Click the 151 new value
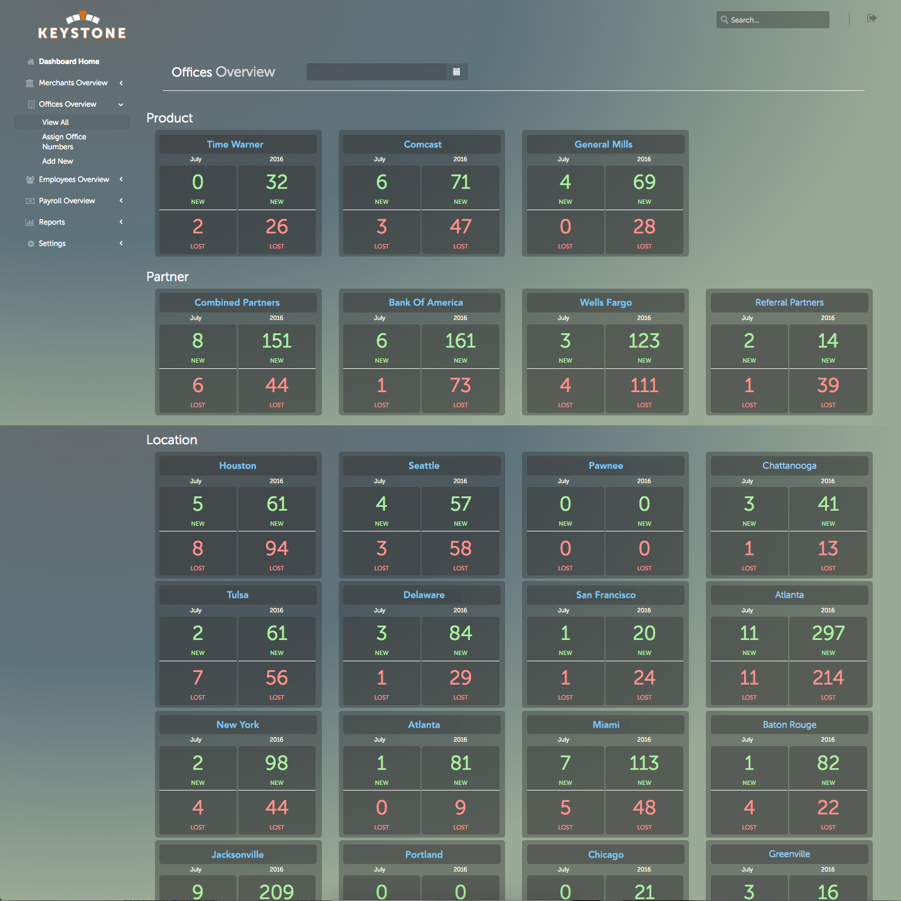The height and width of the screenshot is (901, 901). pyautogui.click(x=277, y=341)
